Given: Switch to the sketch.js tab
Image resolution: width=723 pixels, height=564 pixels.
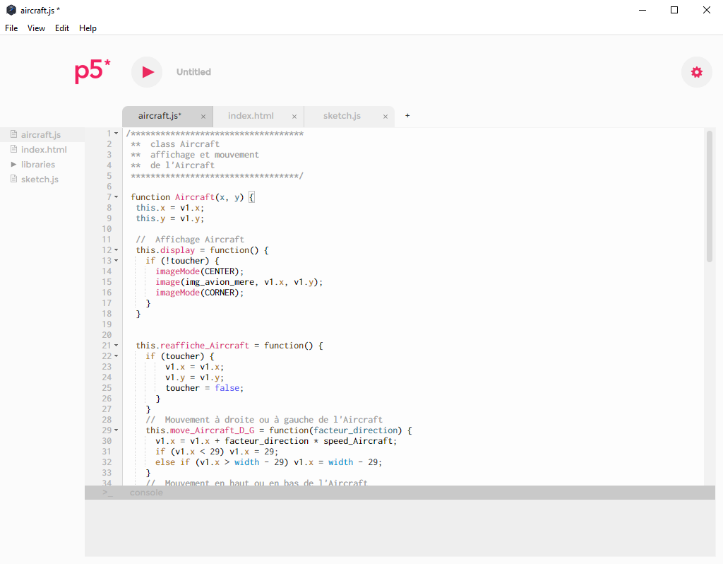Looking at the screenshot, I should click(342, 116).
